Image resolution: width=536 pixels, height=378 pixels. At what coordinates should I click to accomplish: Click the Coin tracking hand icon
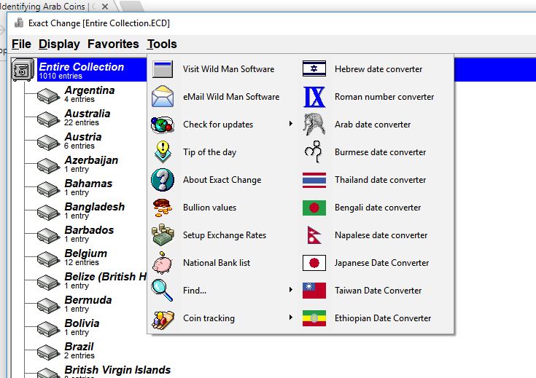click(x=163, y=319)
